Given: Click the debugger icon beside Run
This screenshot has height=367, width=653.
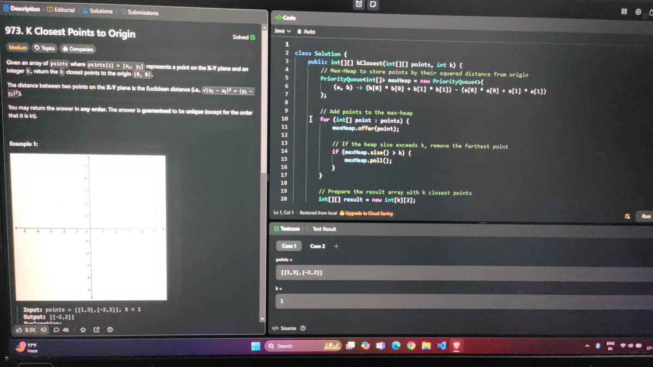Looking at the screenshot, I should tap(627, 216).
